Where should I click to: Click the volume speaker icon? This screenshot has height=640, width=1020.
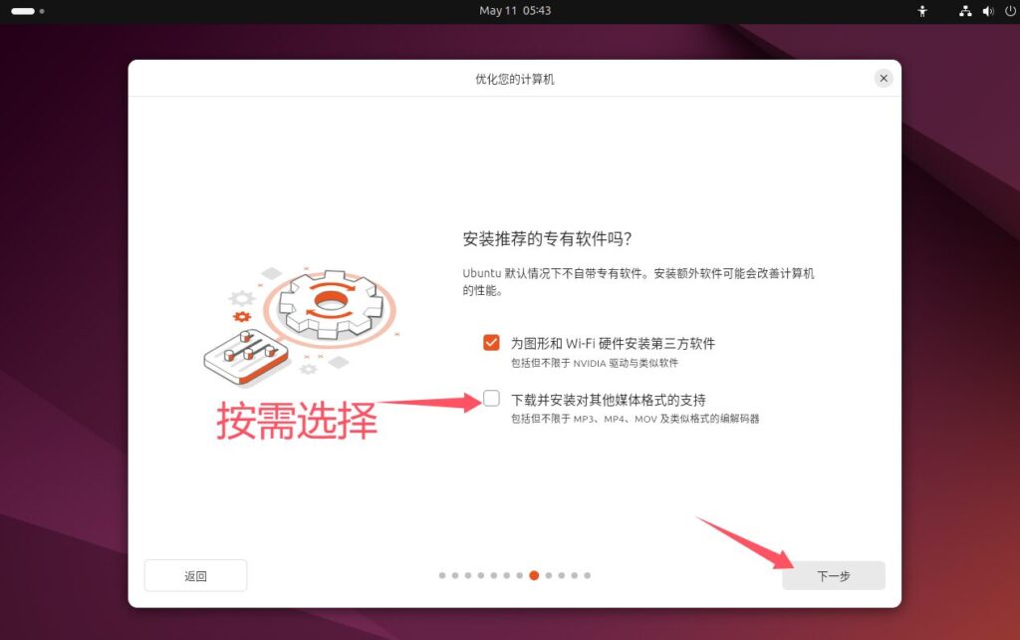point(987,11)
